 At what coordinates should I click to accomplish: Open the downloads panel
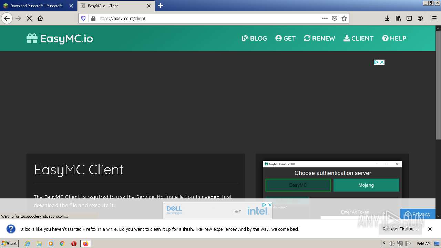[387, 18]
